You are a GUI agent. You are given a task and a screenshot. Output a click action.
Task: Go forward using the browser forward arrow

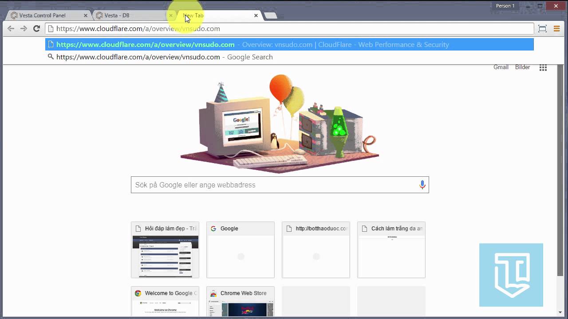point(24,29)
